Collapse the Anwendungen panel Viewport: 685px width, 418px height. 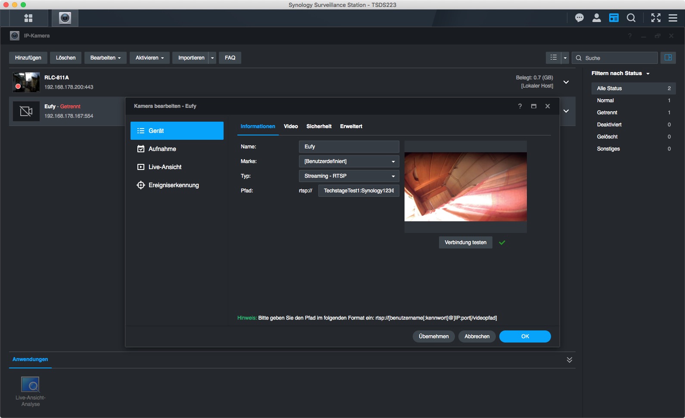569,360
